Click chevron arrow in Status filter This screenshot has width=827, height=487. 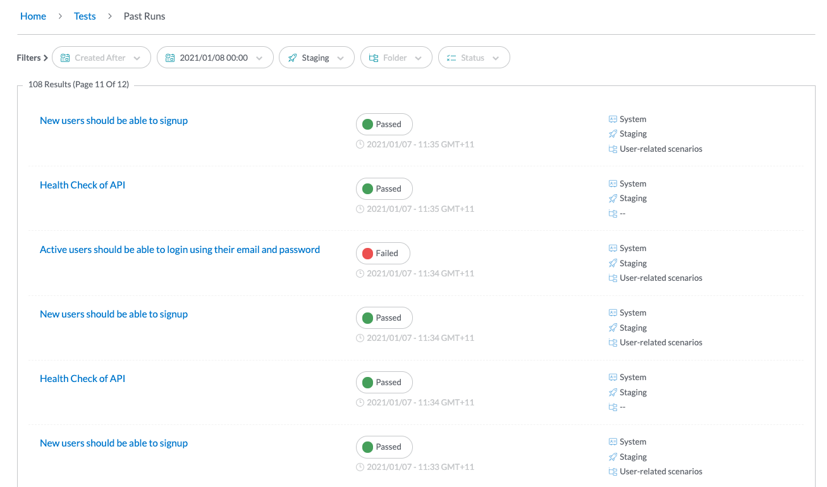[496, 58]
